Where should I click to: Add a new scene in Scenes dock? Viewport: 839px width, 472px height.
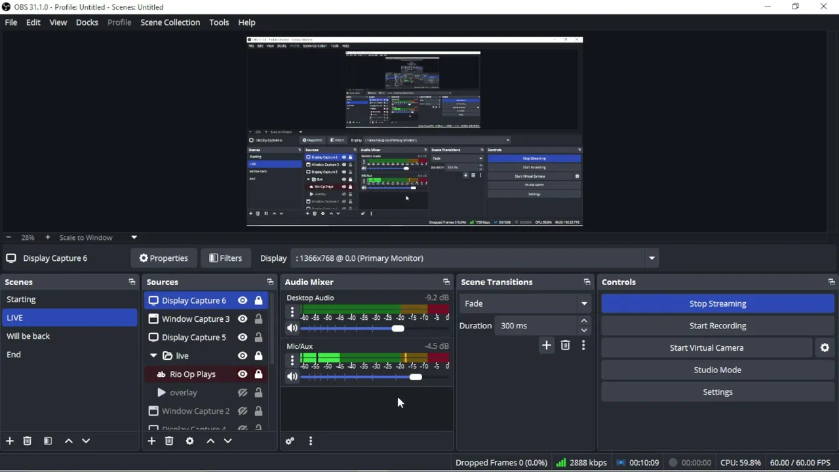[x=10, y=441]
